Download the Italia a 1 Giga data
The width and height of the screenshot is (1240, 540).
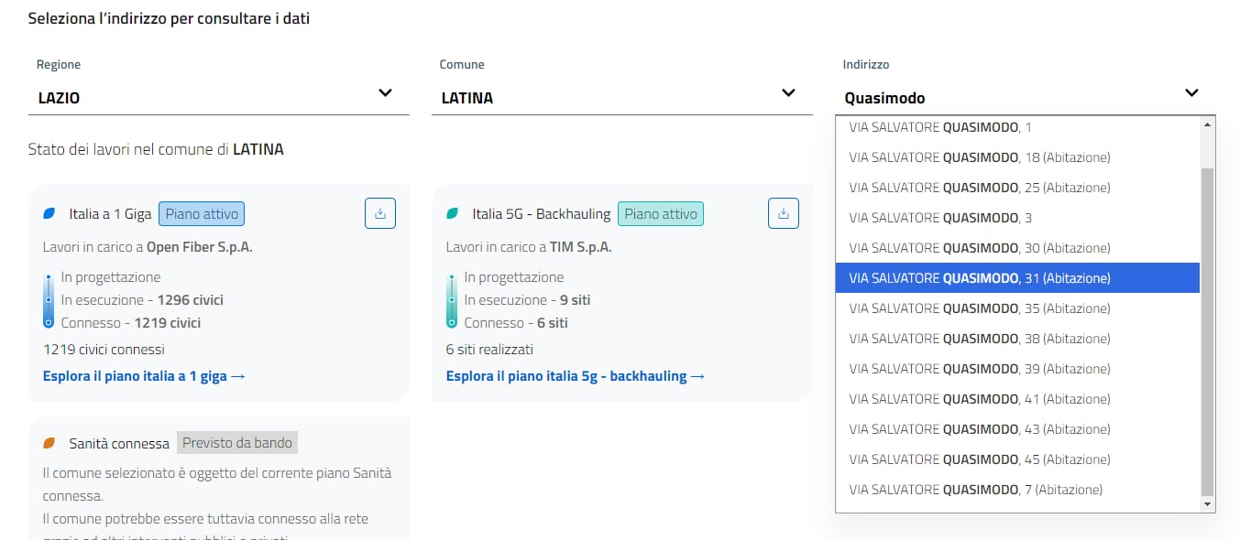pyautogui.click(x=379, y=213)
